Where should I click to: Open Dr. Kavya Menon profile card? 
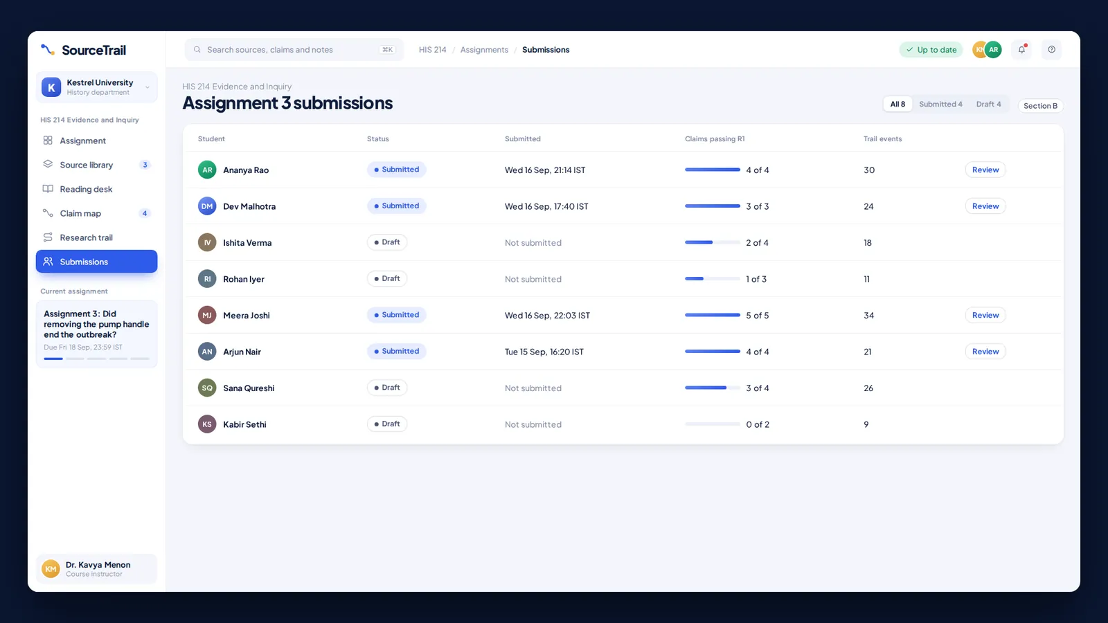tap(96, 569)
